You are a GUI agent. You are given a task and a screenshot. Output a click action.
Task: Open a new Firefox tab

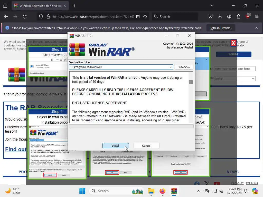(x=74, y=6)
